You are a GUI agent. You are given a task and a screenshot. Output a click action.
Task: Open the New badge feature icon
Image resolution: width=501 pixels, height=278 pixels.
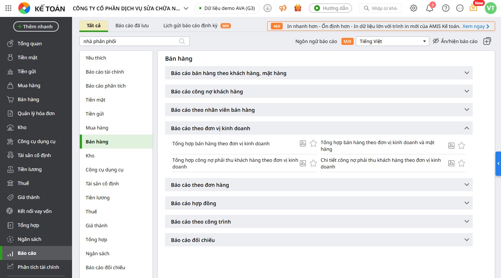[474, 8]
